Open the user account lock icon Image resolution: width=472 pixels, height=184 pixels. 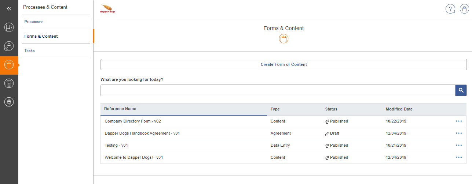464,9
